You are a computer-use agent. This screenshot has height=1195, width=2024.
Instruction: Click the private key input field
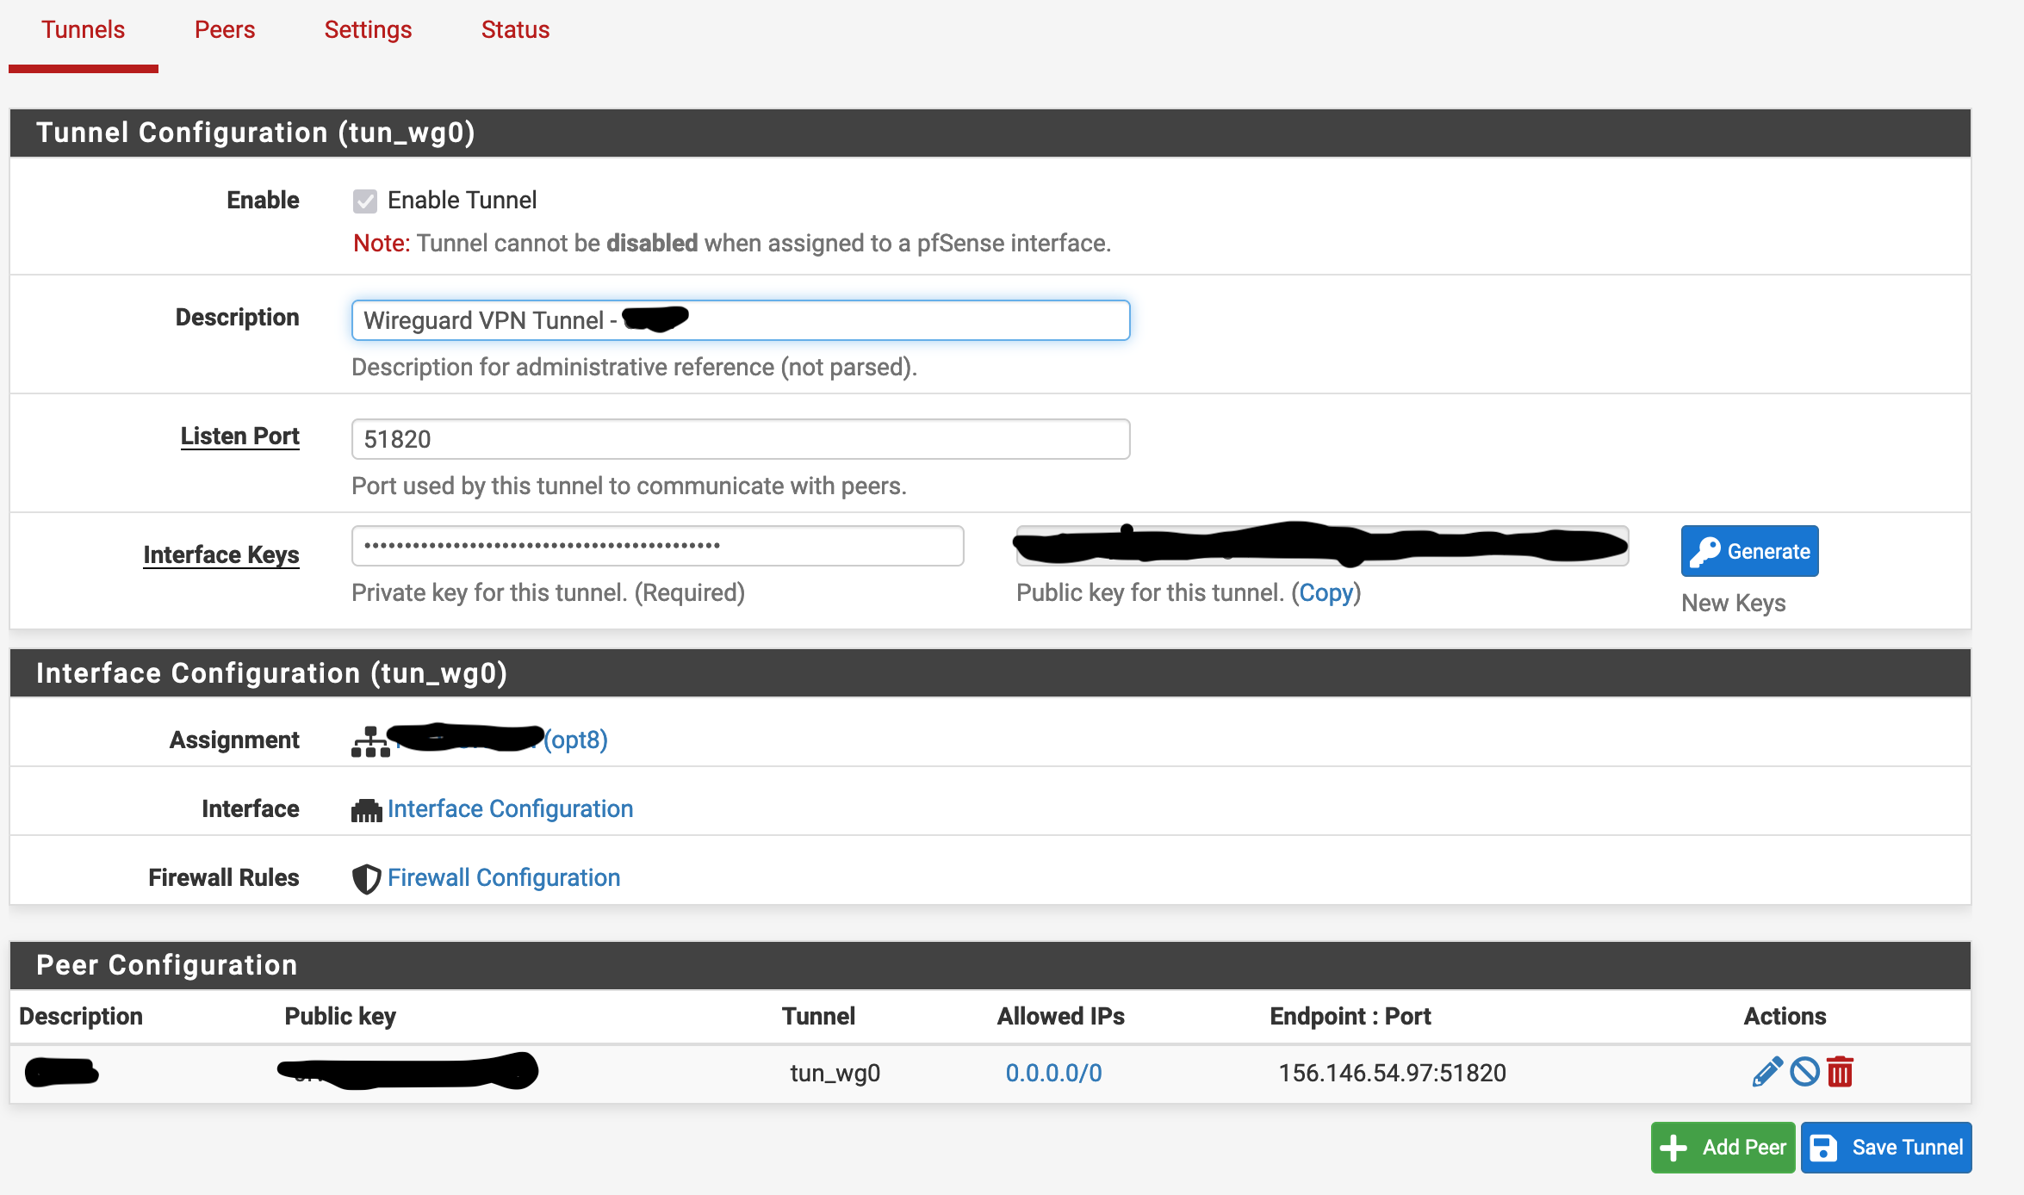[657, 546]
